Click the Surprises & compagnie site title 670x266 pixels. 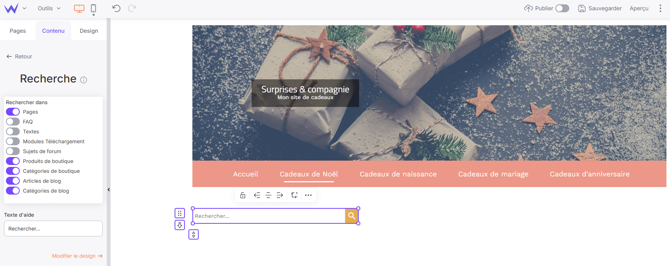coord(305,90)
